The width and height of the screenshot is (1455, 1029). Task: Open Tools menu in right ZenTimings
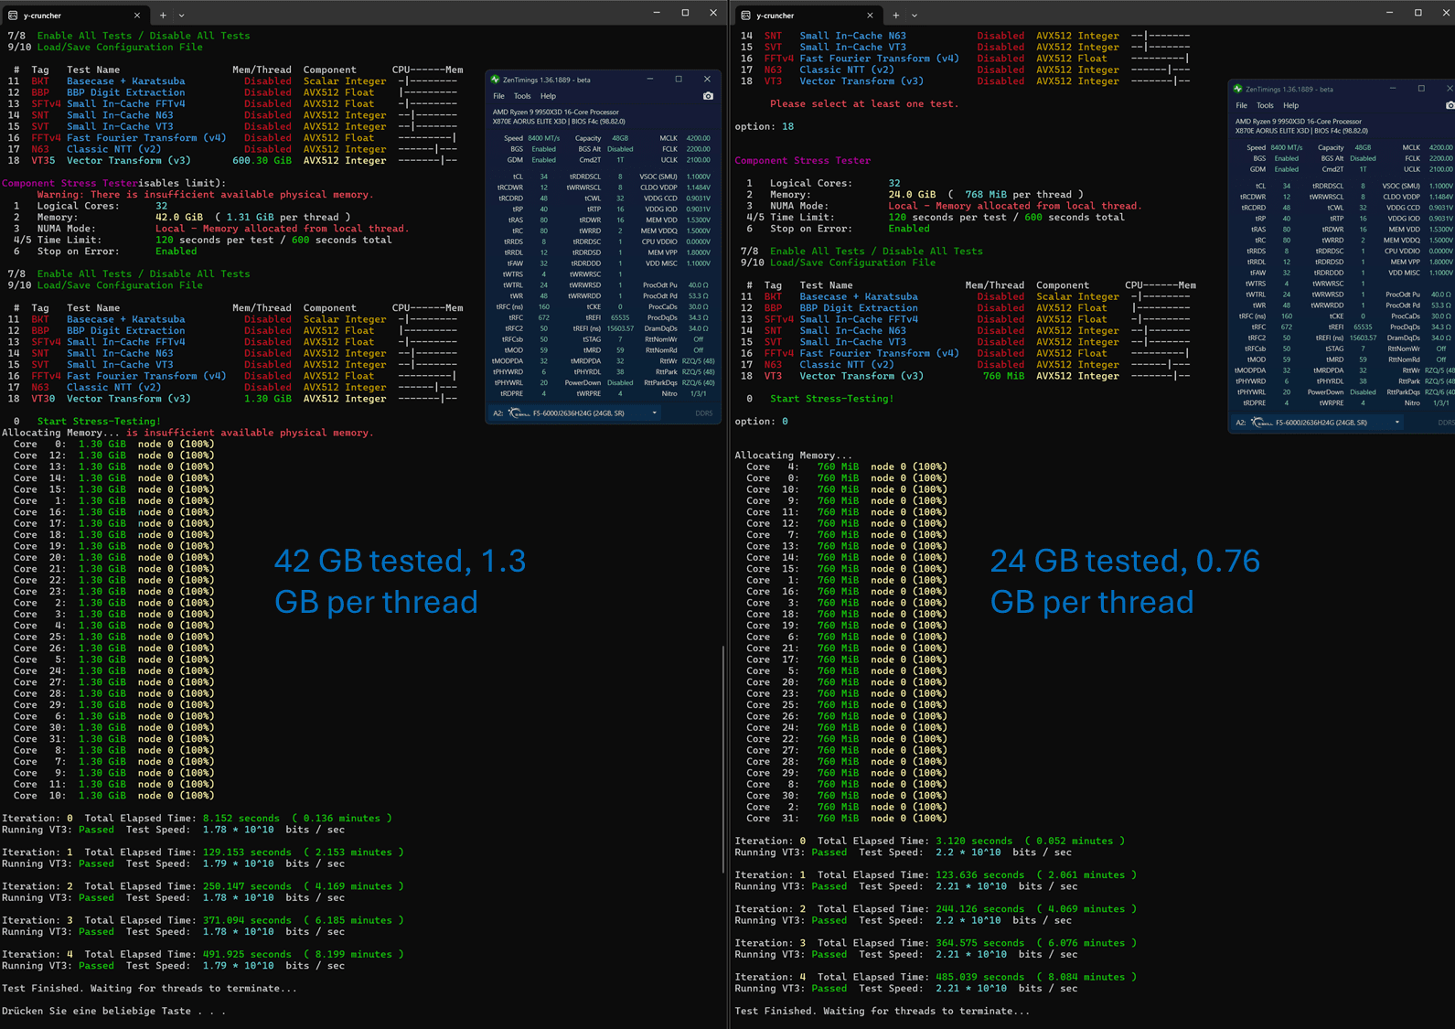pos(1265,105)
